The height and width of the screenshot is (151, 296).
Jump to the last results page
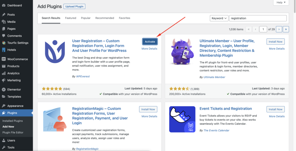coord(286,29)
